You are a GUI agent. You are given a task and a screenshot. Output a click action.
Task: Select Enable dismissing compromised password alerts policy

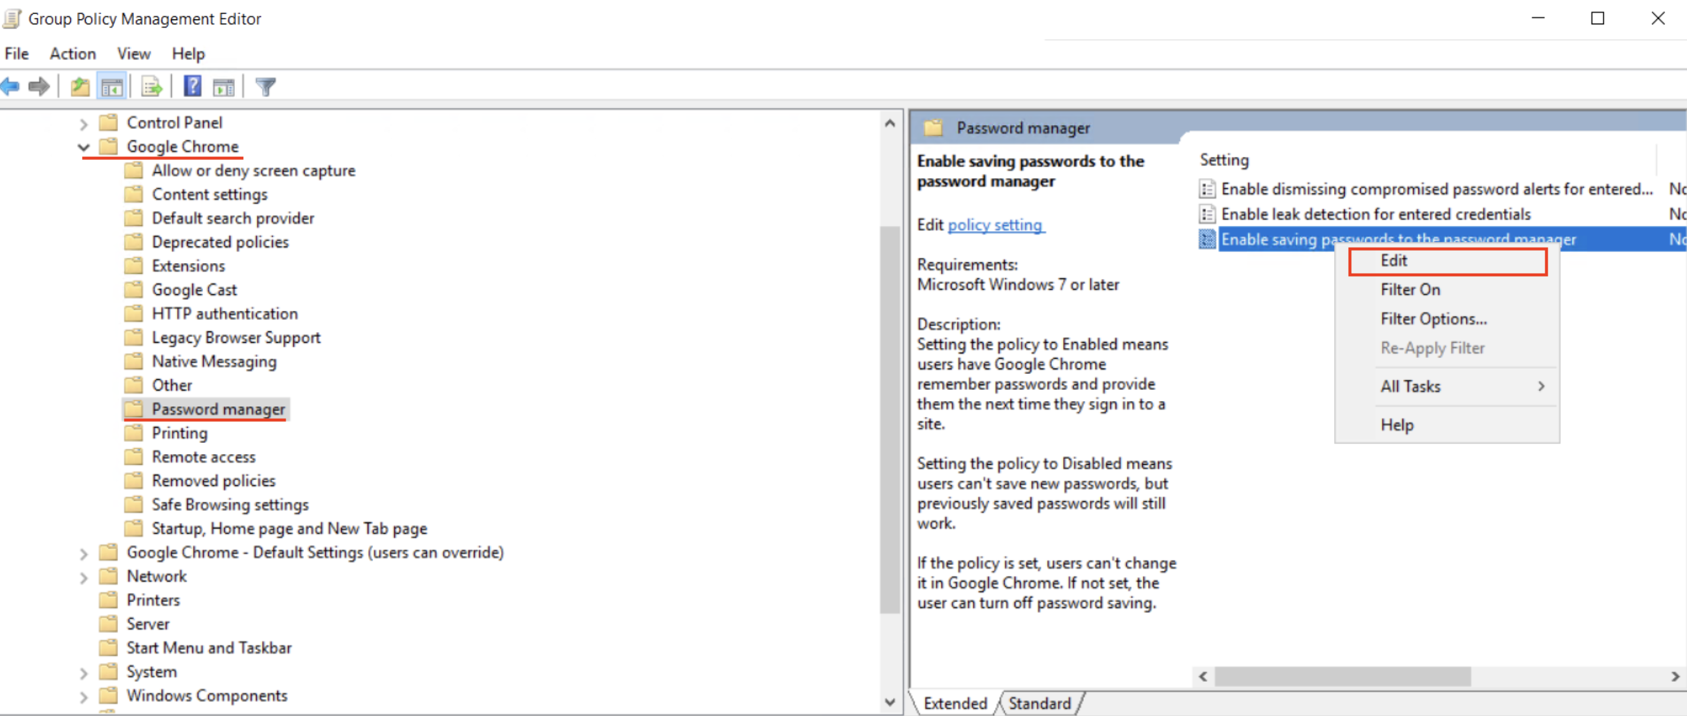(1437, 189)
